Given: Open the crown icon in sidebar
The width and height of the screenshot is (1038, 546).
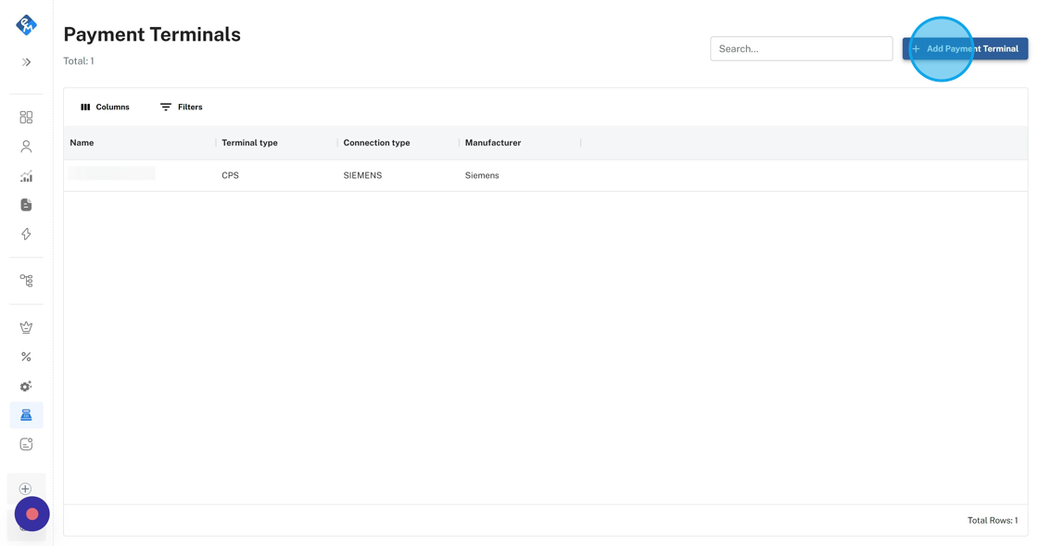Looking at the screenshot, I should pyautogui.click(x=26, y=327).
